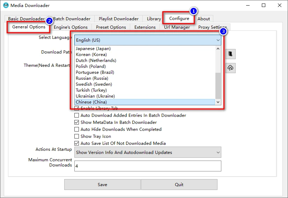The height and width of the screenshot is (198, 288).
Task: Open the Actions At Startup dropdown
Action: pos(148,153)
